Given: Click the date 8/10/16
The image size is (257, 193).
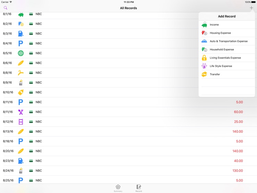Looking at the screenshot, I should [8, 92].
